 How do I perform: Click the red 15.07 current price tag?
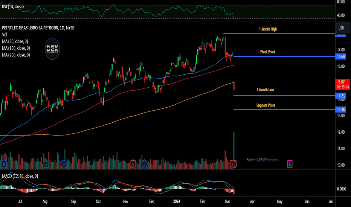341,82
